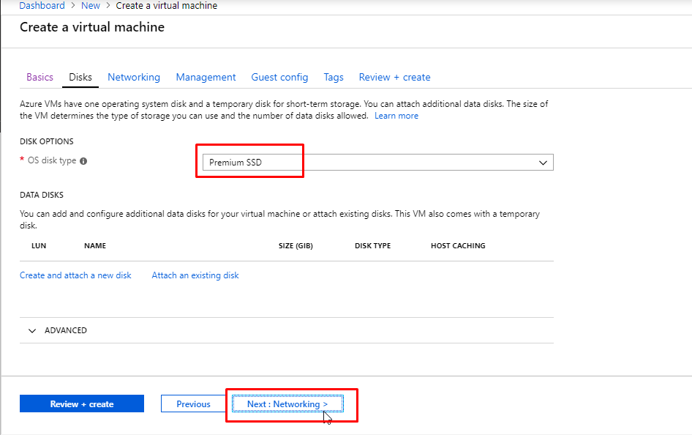Click the OS disk type info icon
The height and width of the screenshot is (435, 692).
coord(83,161)
